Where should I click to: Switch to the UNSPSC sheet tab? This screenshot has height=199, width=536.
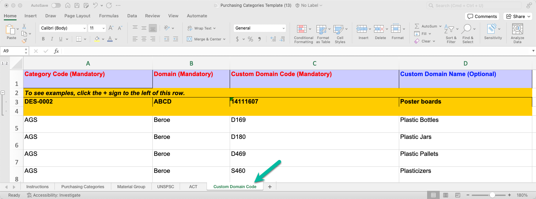[165, 187]
